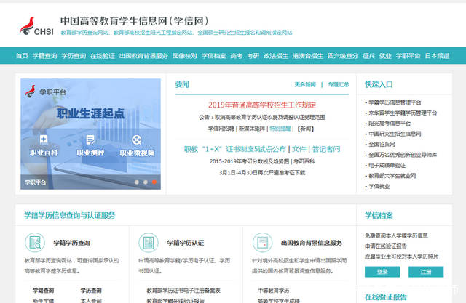
Task: Click the 学籍学历认证 section title
Action: click(186, 243)
